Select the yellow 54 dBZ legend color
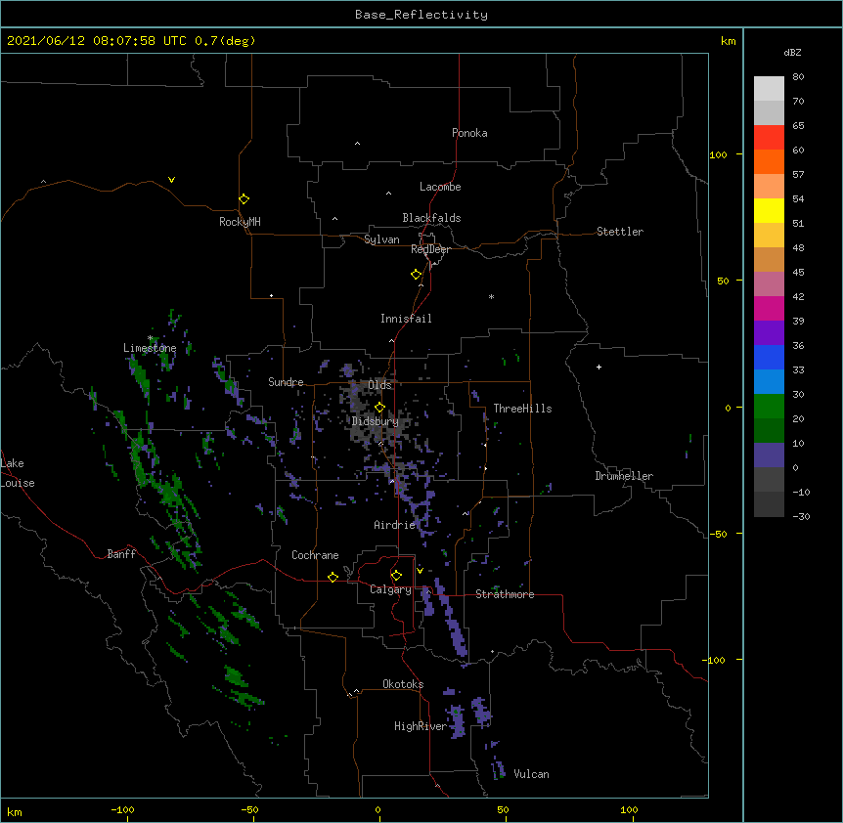The height and width of the screenshot is (823, 843). [x=769, y=210]
